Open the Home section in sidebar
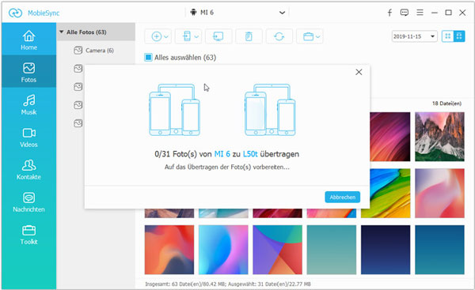This screenshot has width=475, height=290. coord(28,40)
